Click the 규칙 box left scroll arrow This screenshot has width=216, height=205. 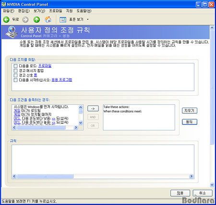pos(14,176)
